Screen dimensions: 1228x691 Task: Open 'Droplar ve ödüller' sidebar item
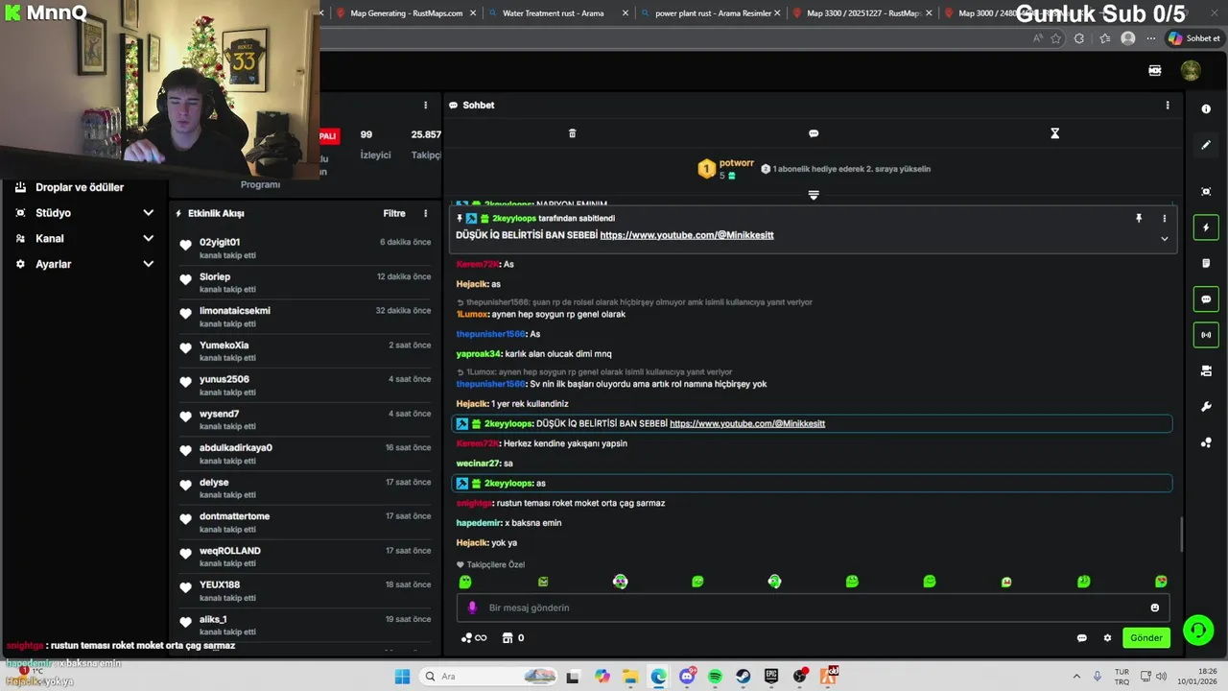(x=80, y=187)
